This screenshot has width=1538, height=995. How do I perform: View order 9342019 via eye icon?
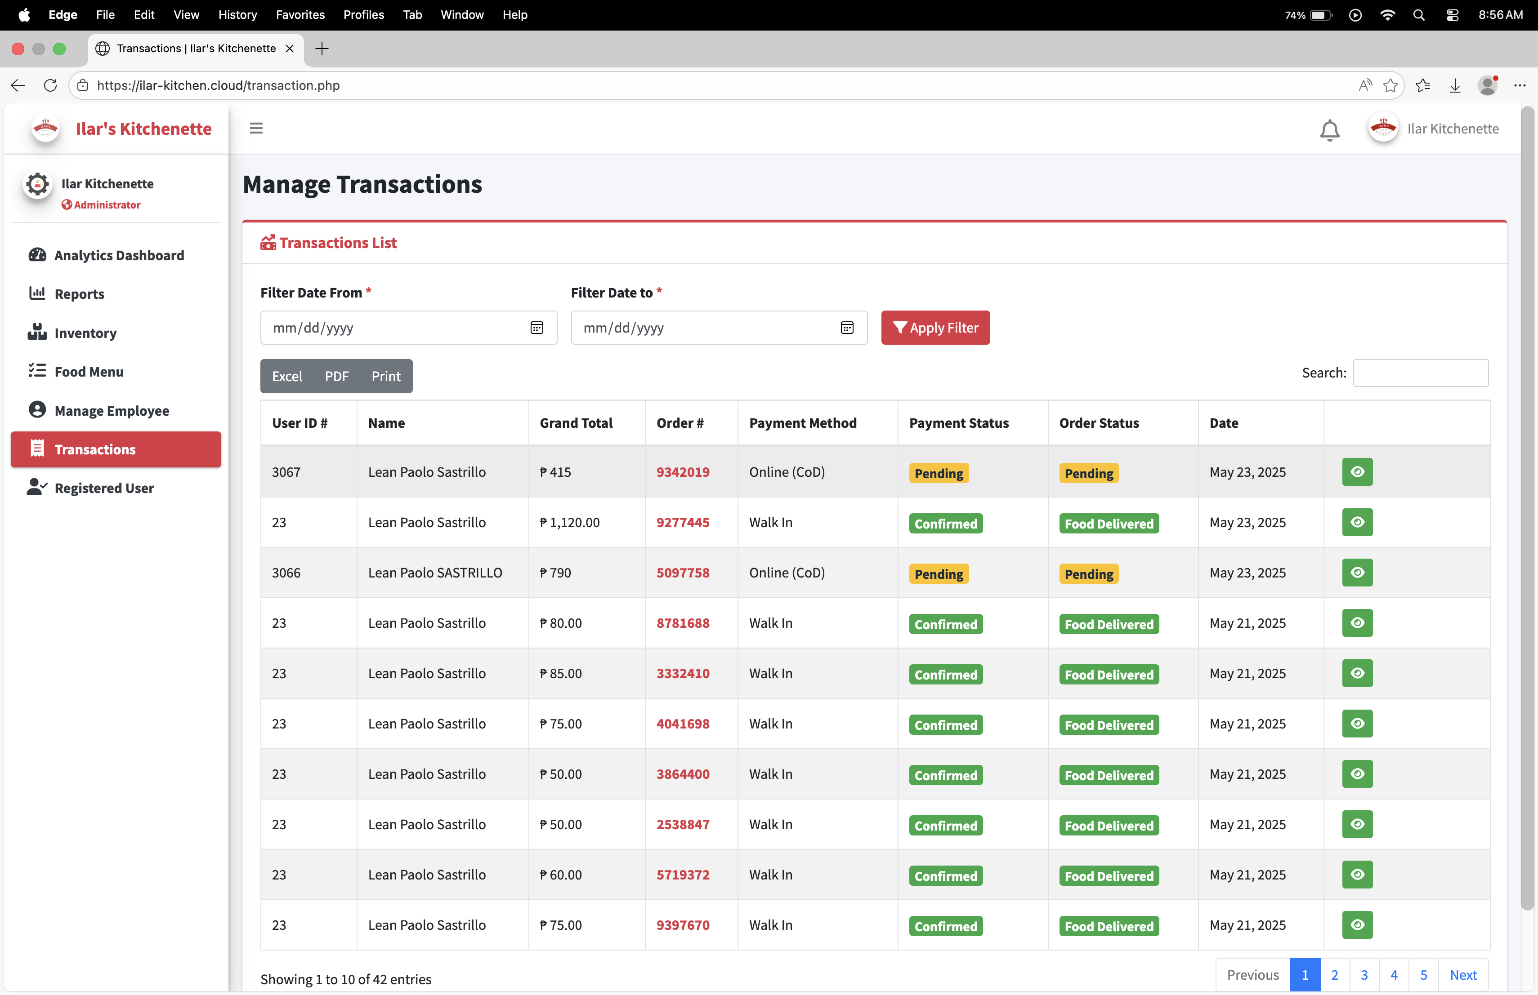click(1356, 472)
